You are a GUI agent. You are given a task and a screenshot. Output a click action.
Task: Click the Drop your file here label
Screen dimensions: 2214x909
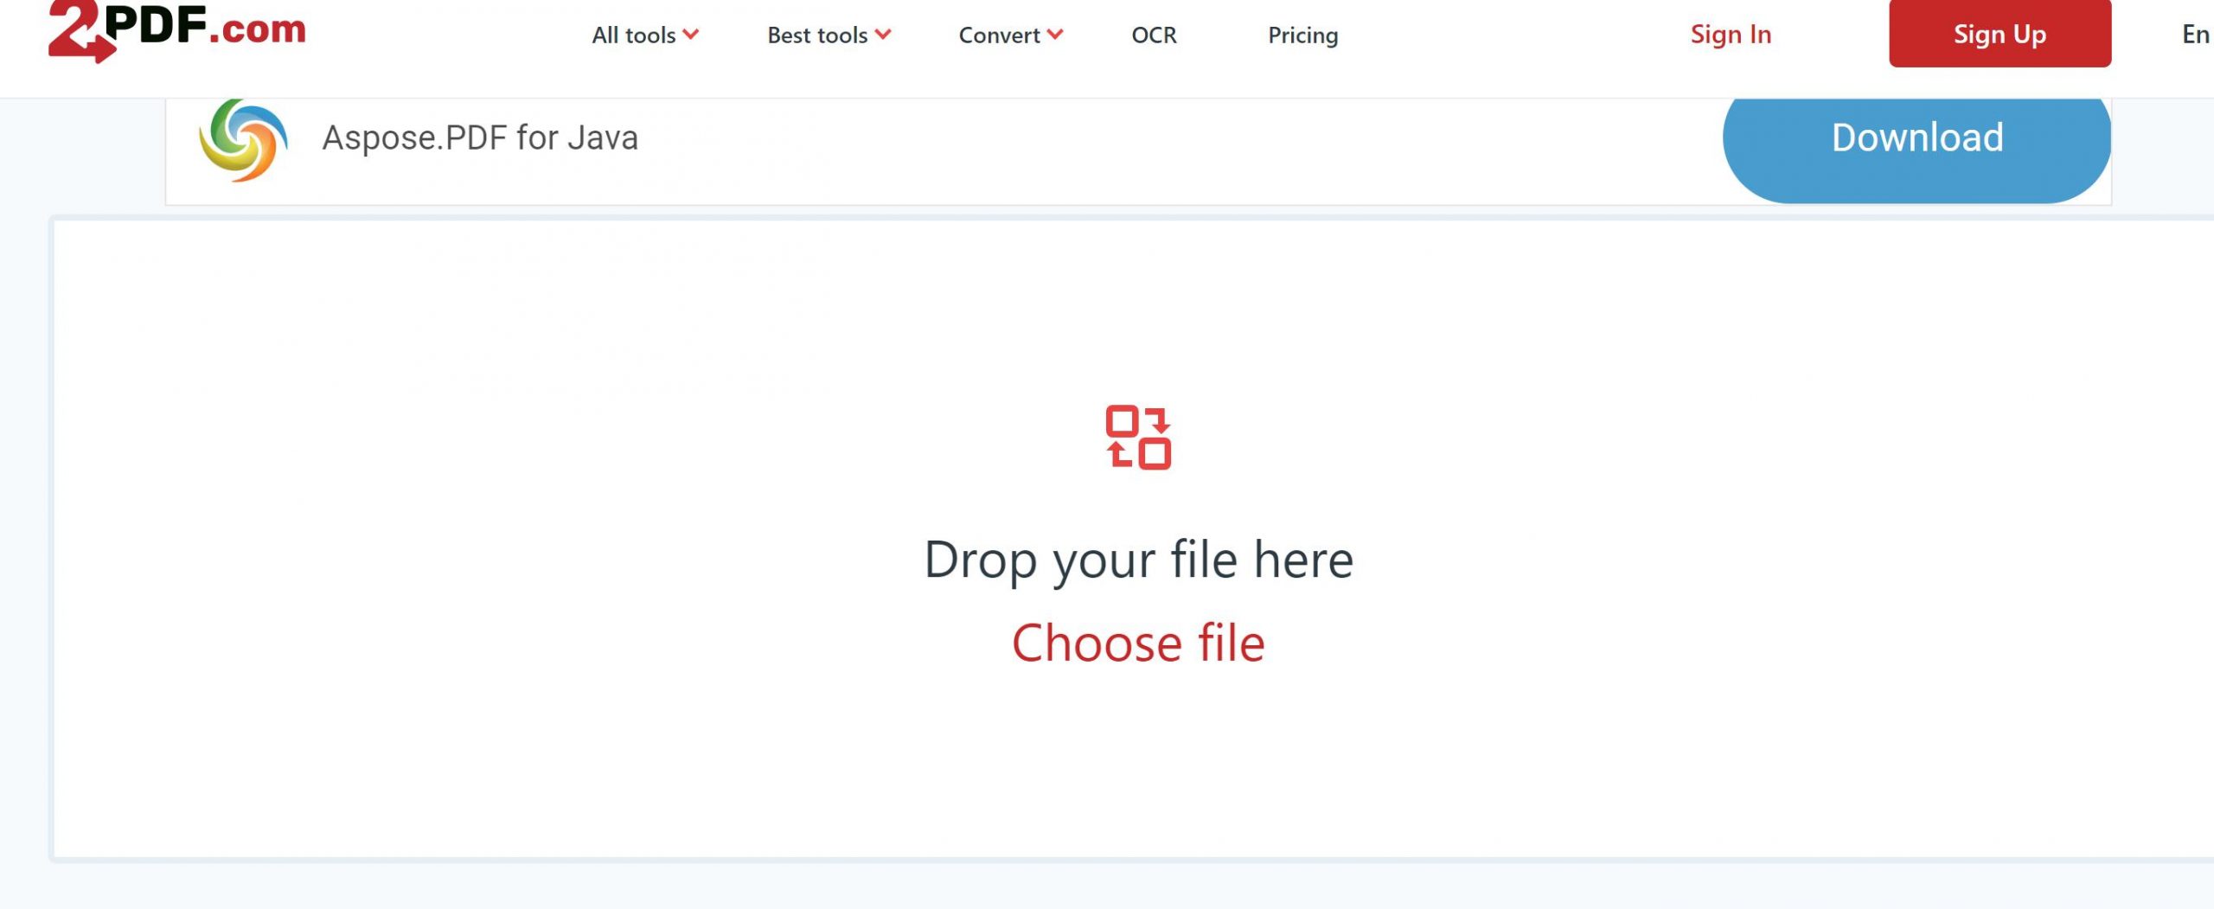pyautogui.click(x=1138, y=558)
